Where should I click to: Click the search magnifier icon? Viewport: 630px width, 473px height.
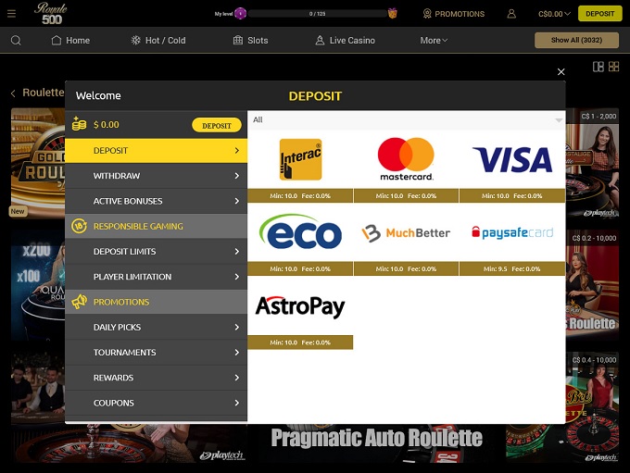click(x=16, y=41)
